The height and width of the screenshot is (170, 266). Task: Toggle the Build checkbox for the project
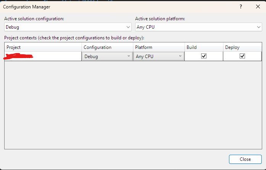click(x=204, y=56)
